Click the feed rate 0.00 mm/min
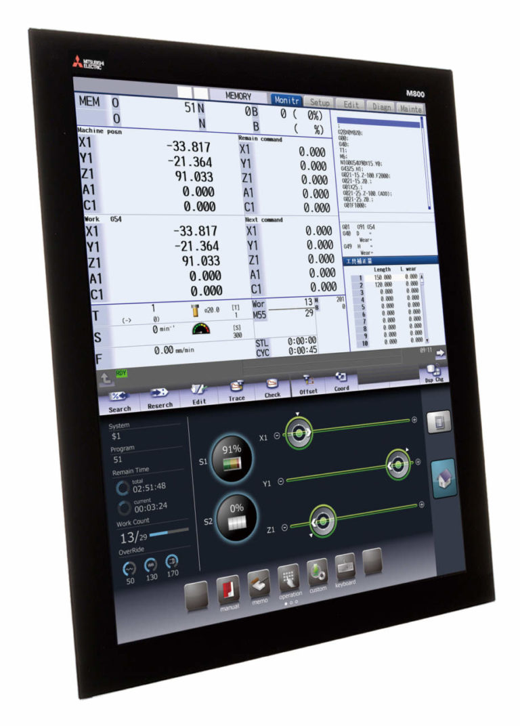Viewport: 520px width, 726px height. (x=174, y=350)
